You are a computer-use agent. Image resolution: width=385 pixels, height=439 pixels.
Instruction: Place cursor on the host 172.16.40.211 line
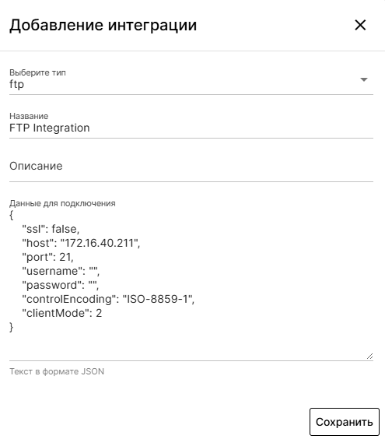(81, 243)
